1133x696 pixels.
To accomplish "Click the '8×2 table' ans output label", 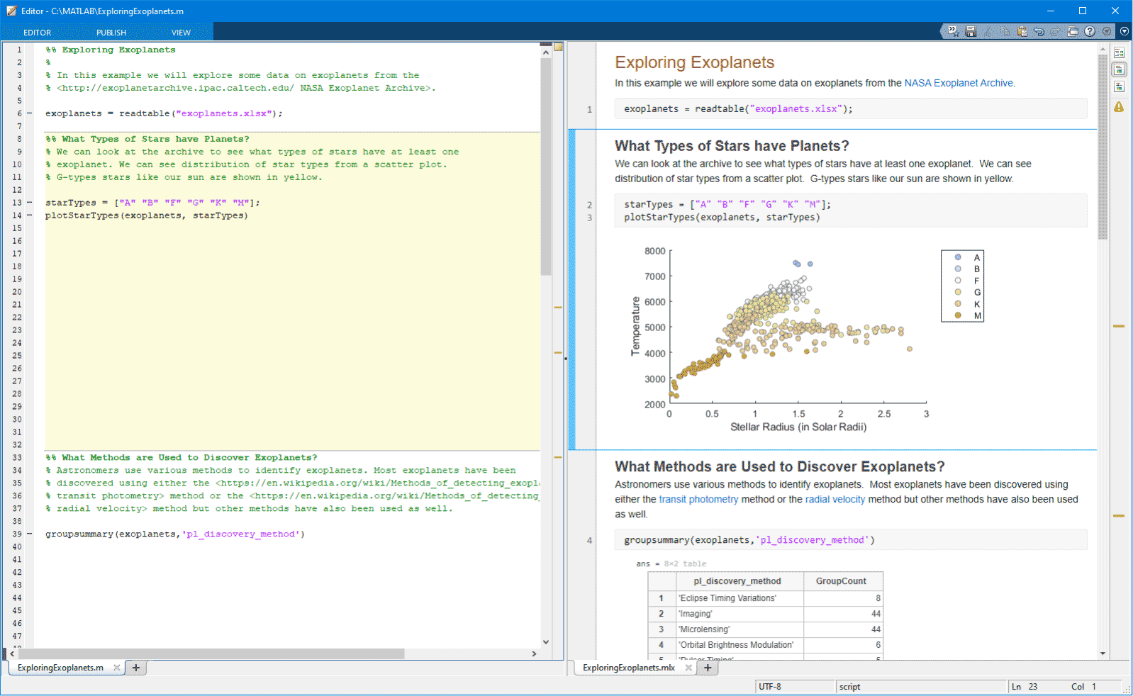I will [x=685, y=563].
